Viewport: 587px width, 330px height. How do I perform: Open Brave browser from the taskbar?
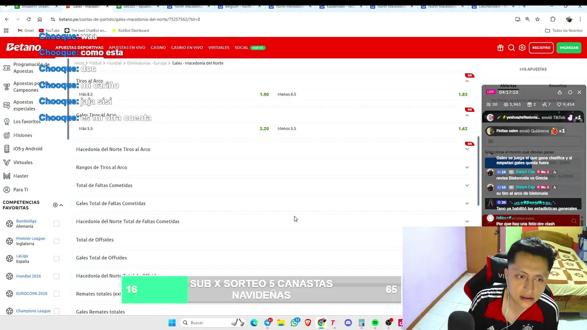(x=308, y=323)
